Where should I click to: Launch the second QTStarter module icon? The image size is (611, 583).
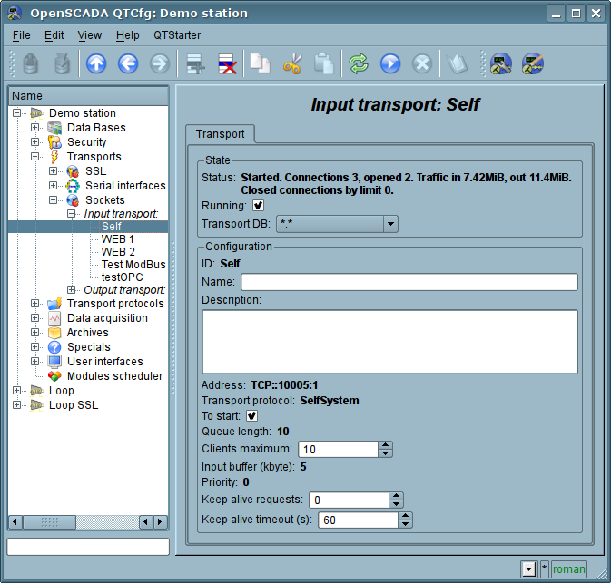point(533,63)
